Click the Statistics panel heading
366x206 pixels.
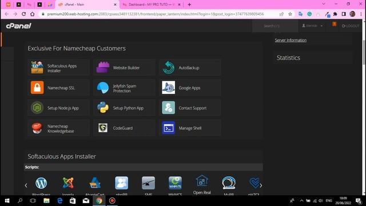288,58
